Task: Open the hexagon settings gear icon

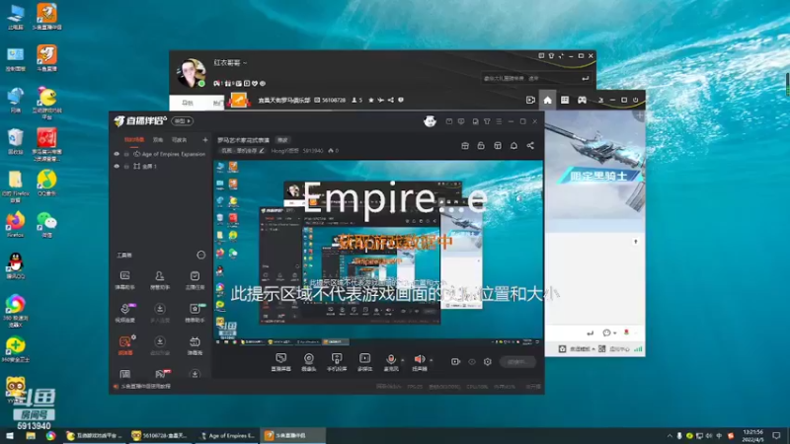Action: (x=487, y=361)
